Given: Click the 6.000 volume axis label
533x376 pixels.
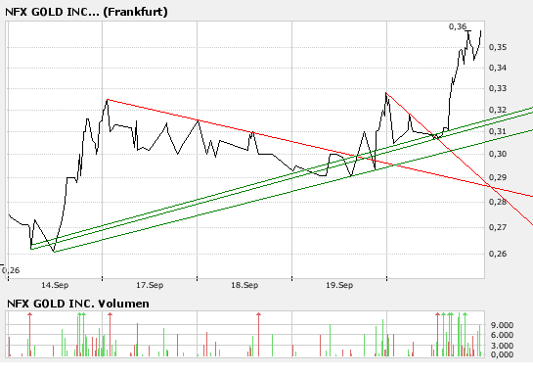Looking at the screenshot, I should [502, 335].
